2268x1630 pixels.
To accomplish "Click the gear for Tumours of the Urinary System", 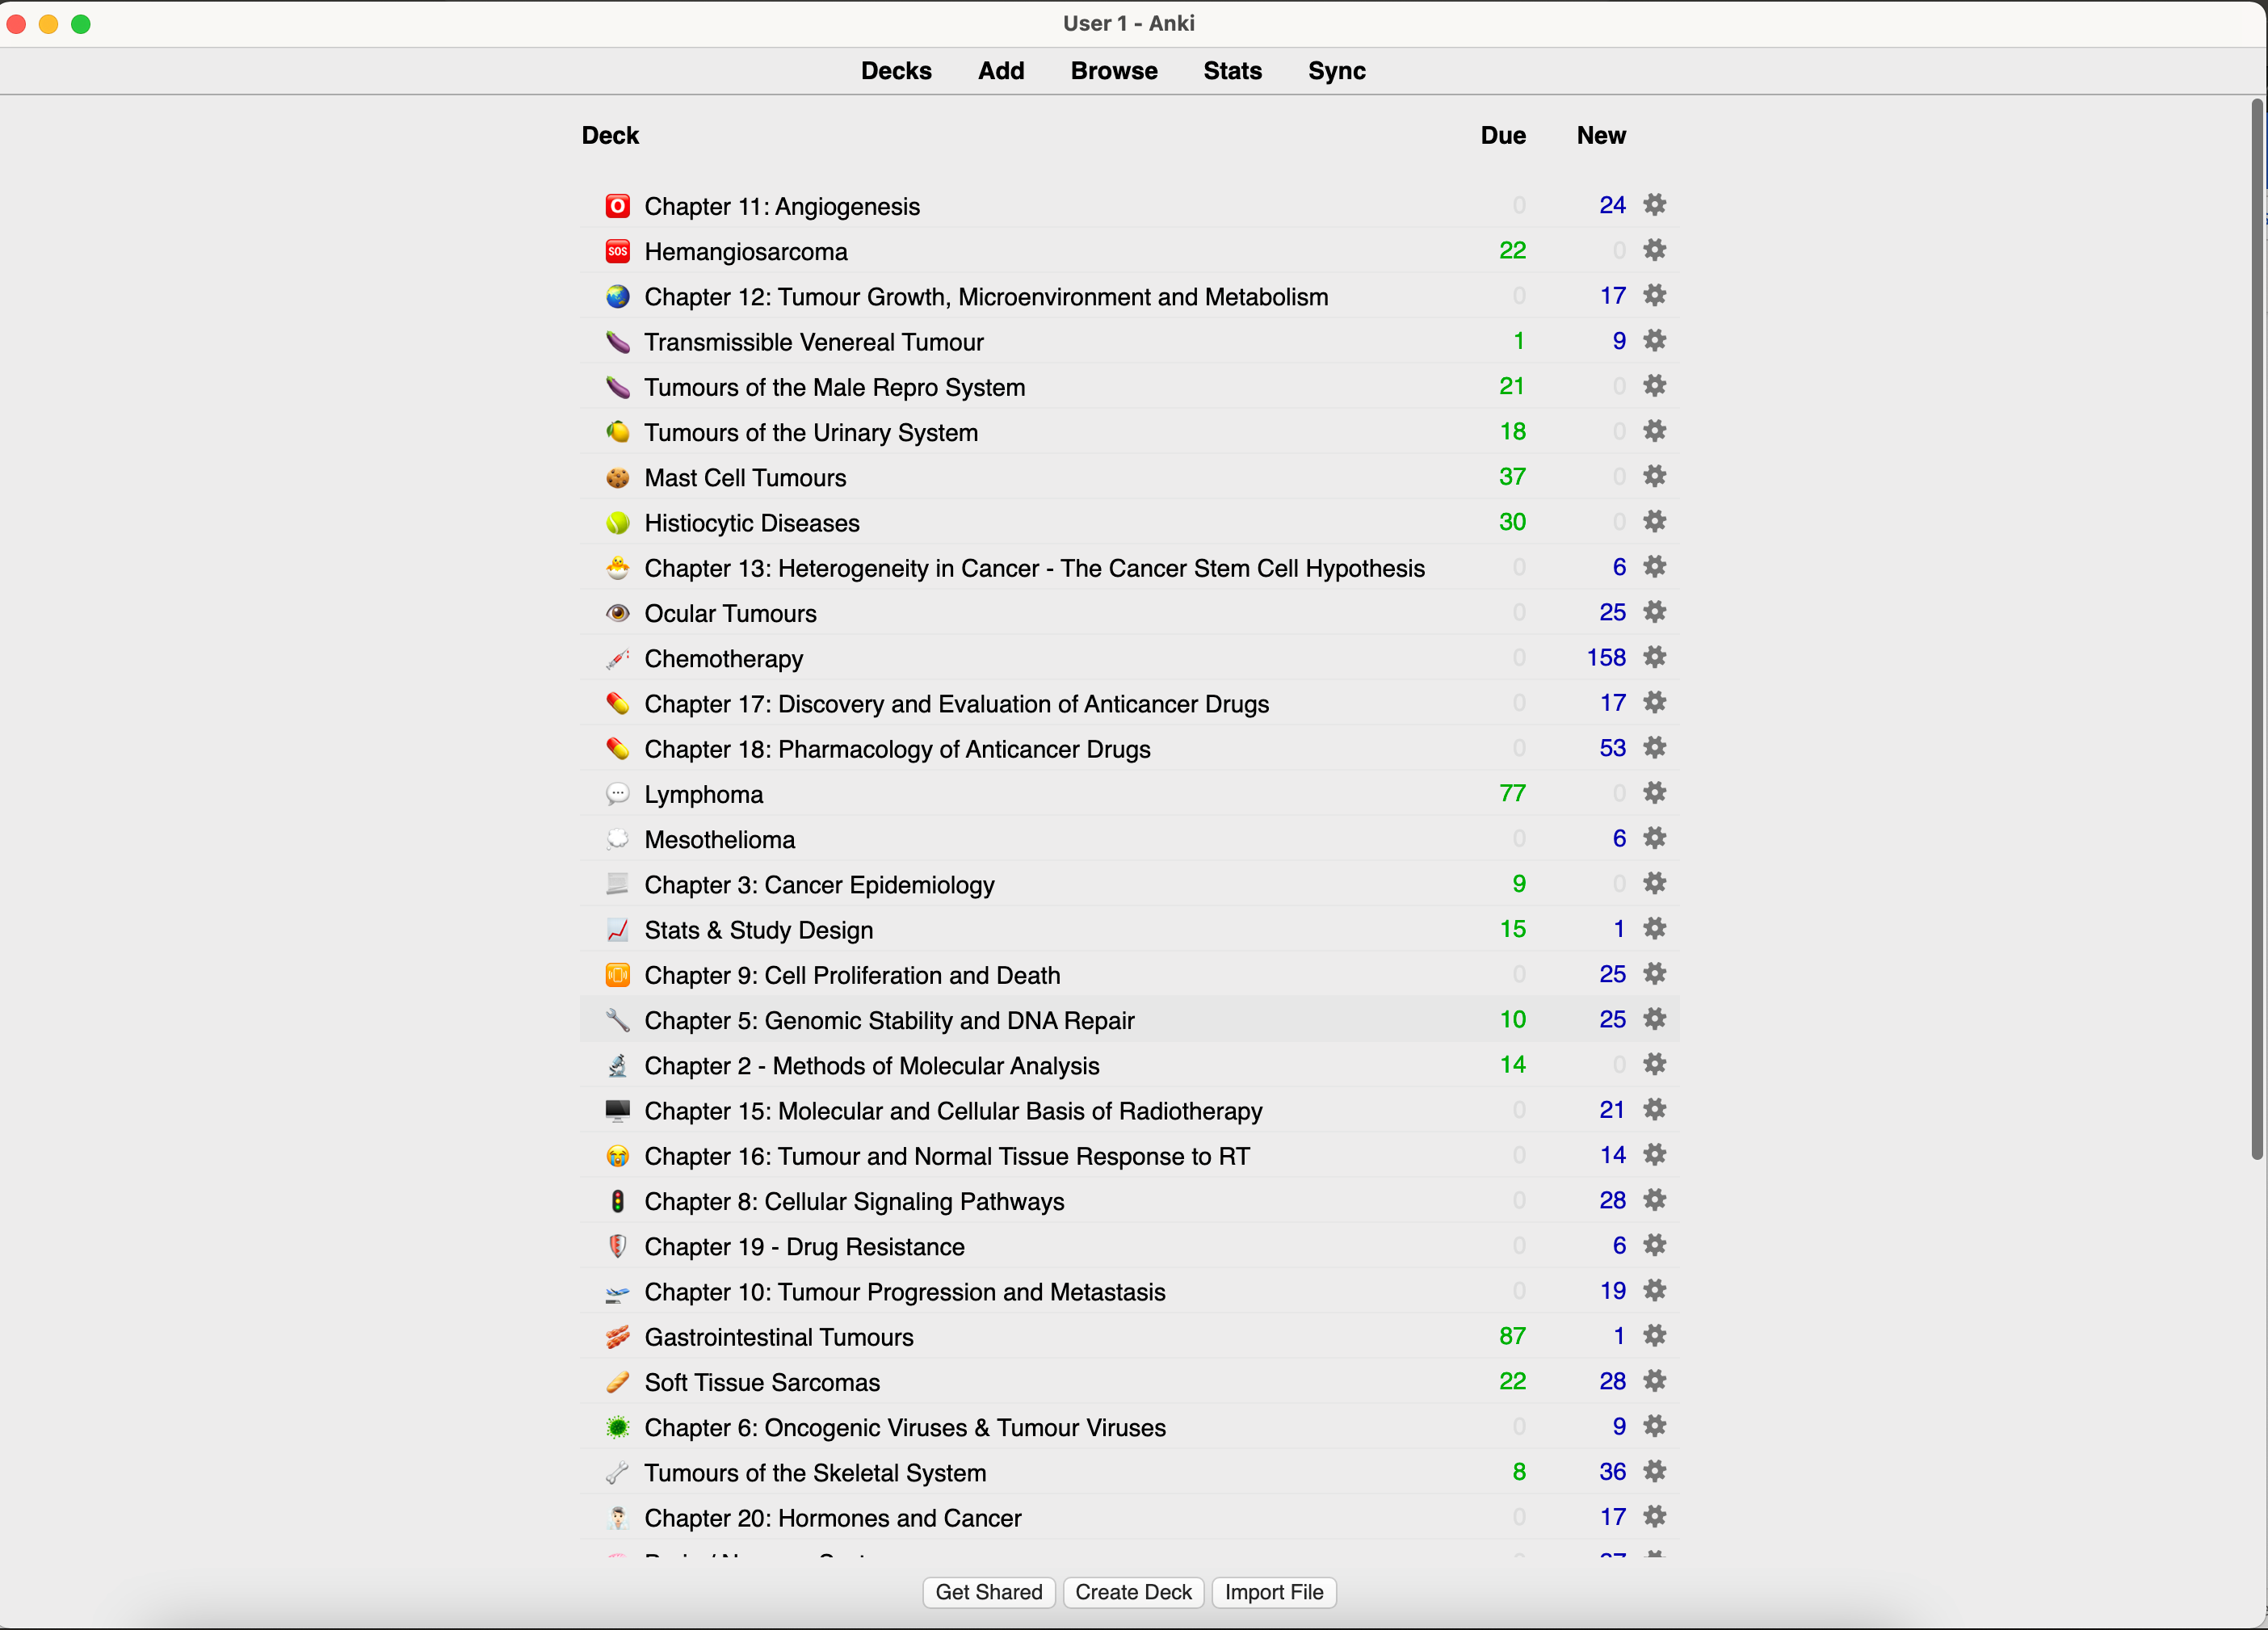I will [1655, 431].
